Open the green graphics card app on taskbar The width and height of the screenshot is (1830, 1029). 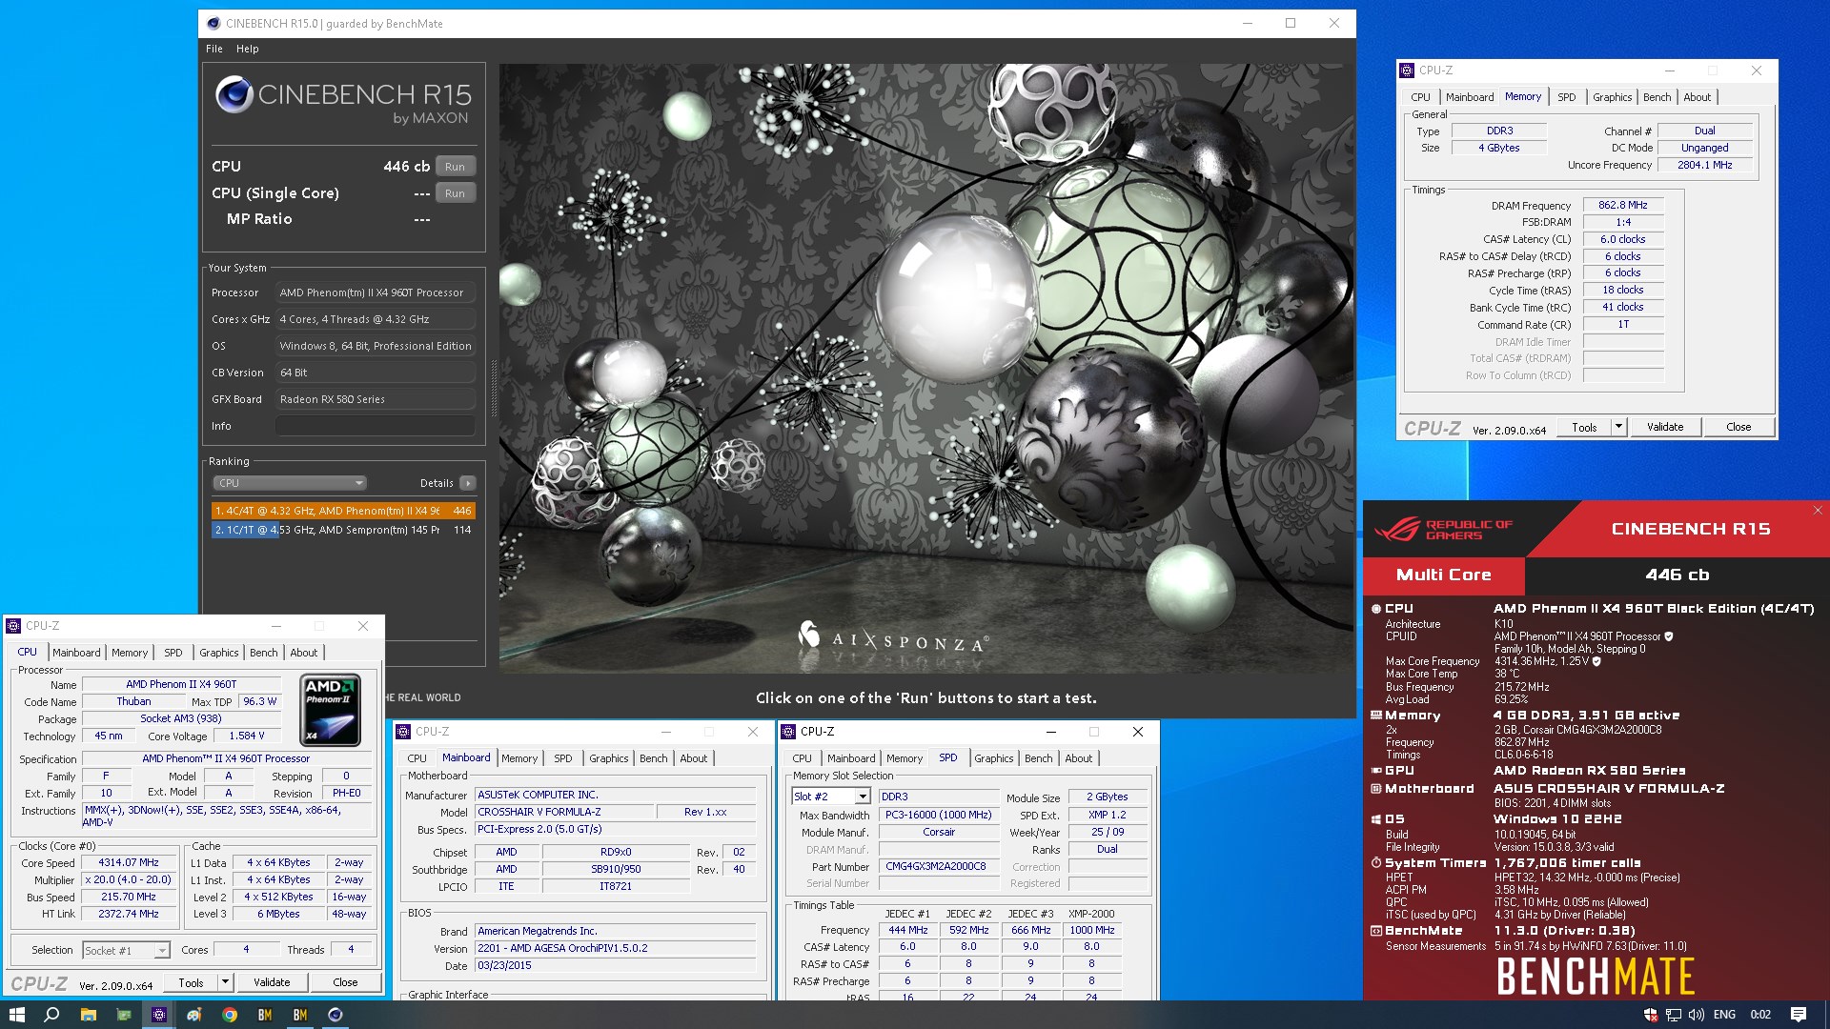click(x=124, y=1015)
